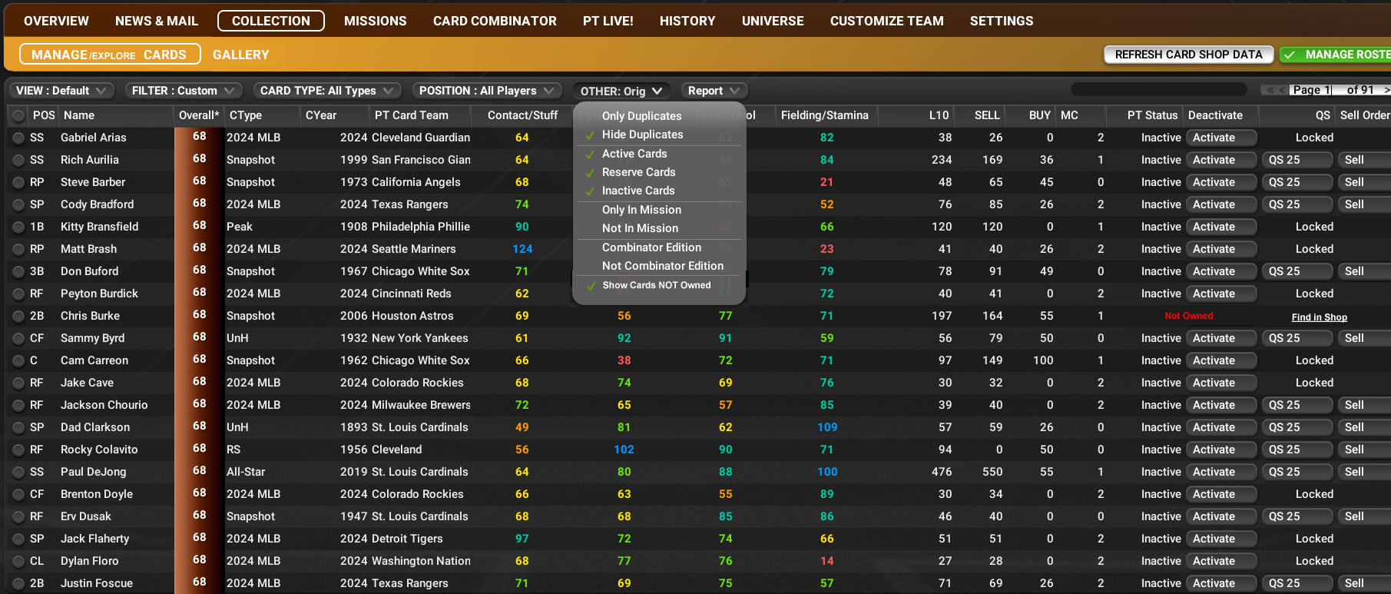This screenshot has height=594, width=1391.
Task: Click Find in Shop link for Chris Burke
Action: tap(1319, 317)
